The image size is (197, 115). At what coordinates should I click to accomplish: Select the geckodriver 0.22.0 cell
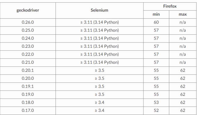27,54
